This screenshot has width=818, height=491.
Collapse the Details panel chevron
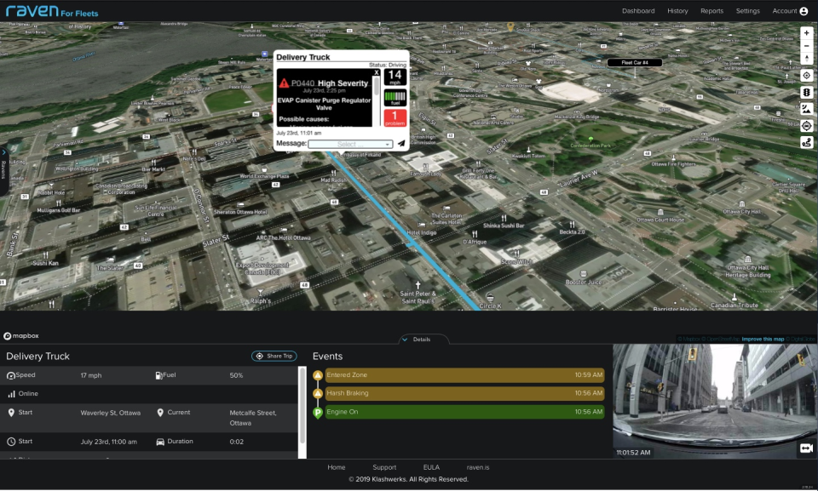pos(405,339)
